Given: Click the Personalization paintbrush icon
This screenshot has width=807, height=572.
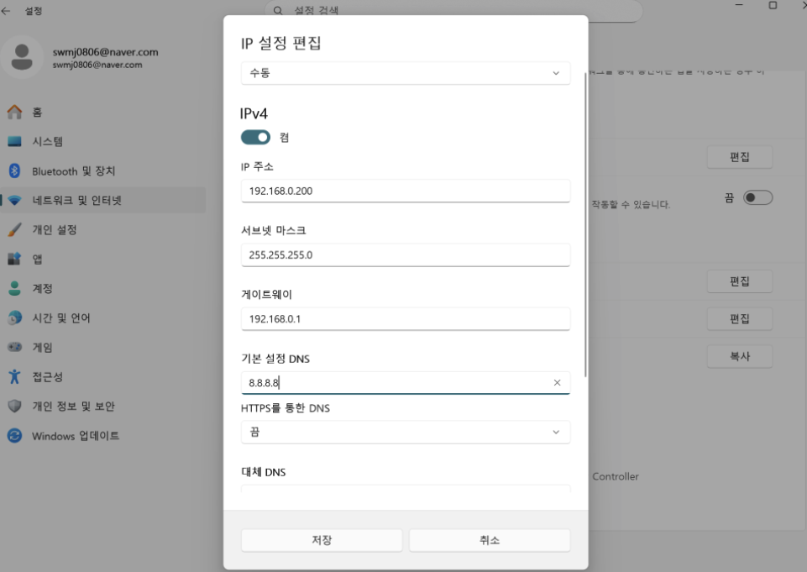Looking at the screenshot, I should pyautogui.click(x=14, y=230).
